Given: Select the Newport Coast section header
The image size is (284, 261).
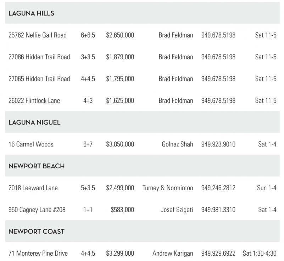Looking at the screenshot, I should [x=37, y=232].
